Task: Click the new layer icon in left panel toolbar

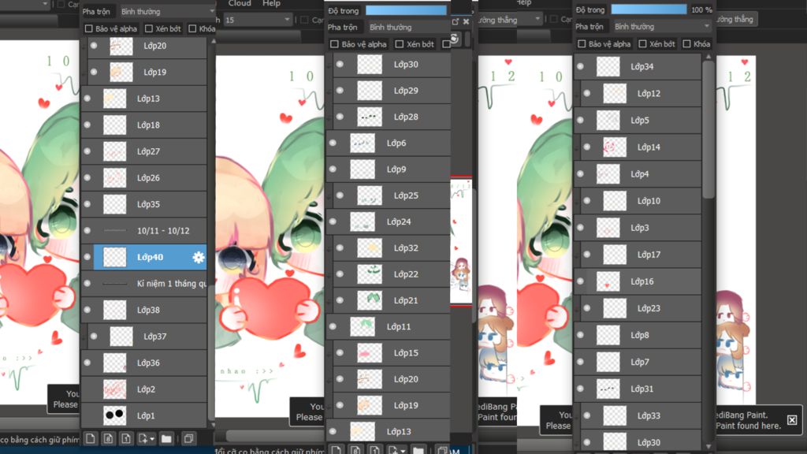Action: pyautogui.click(x=91, y=438)
